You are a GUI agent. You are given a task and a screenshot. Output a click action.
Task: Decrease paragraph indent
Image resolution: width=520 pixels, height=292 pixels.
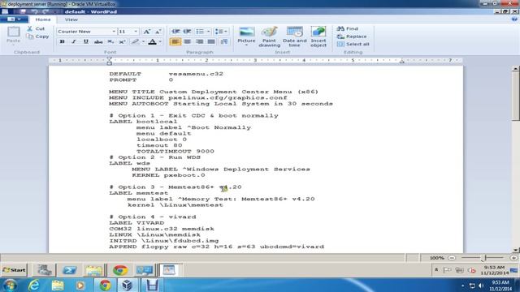click(x=175, y=32)
